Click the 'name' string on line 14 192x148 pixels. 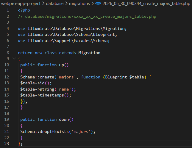tap(64, 89)
